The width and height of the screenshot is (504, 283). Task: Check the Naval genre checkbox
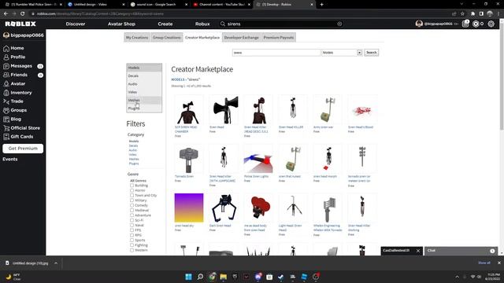click(x=132, y=226)
